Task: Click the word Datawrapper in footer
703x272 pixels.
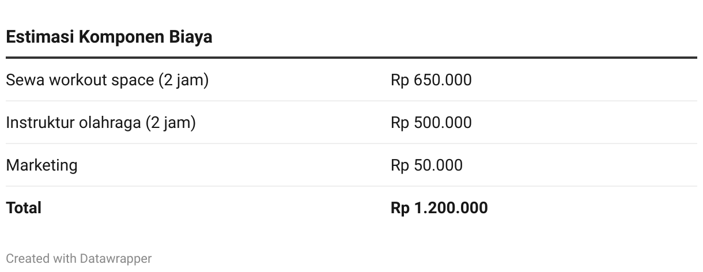Action: 116,259
